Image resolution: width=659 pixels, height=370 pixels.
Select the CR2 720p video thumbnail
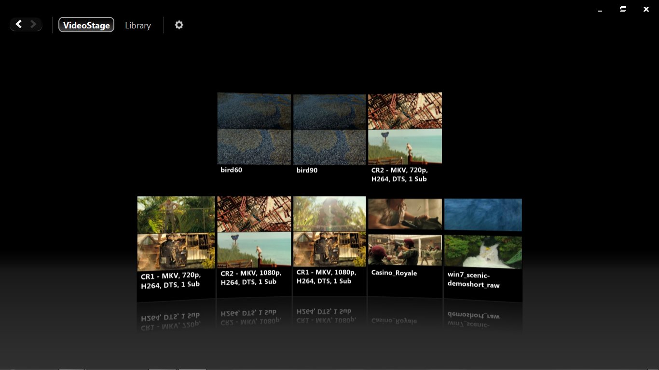pyautogui.click(x=405, y=128)
